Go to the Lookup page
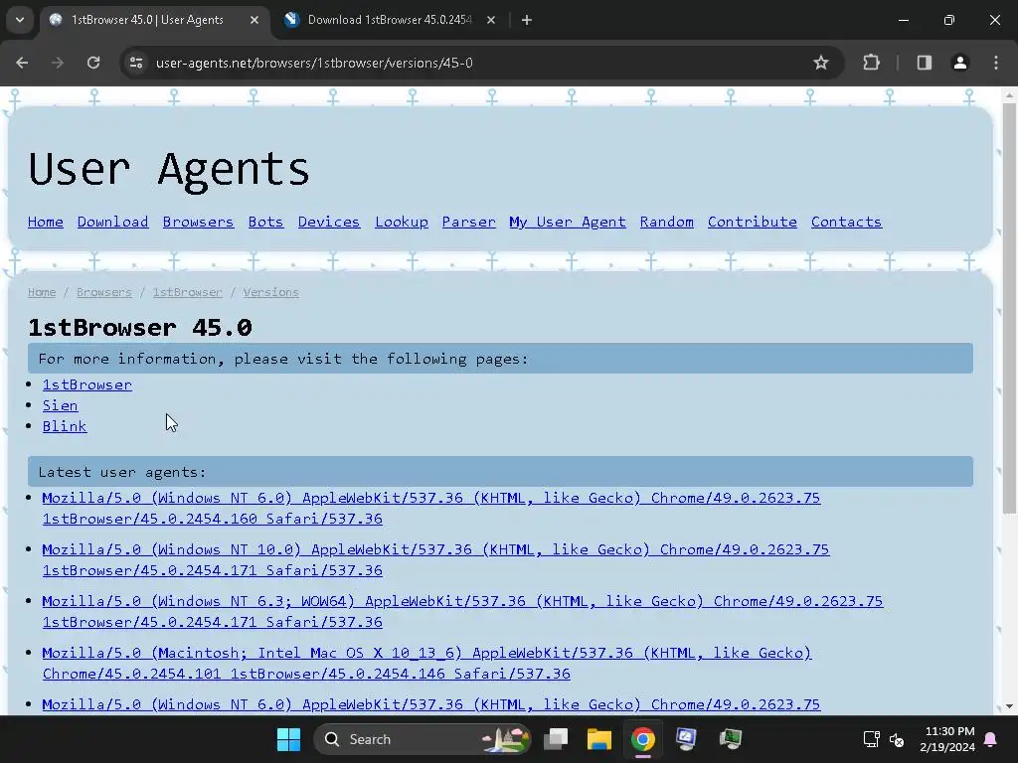Image resolution: width=1018 pixels, height=763 pixels. coord(402,222)
